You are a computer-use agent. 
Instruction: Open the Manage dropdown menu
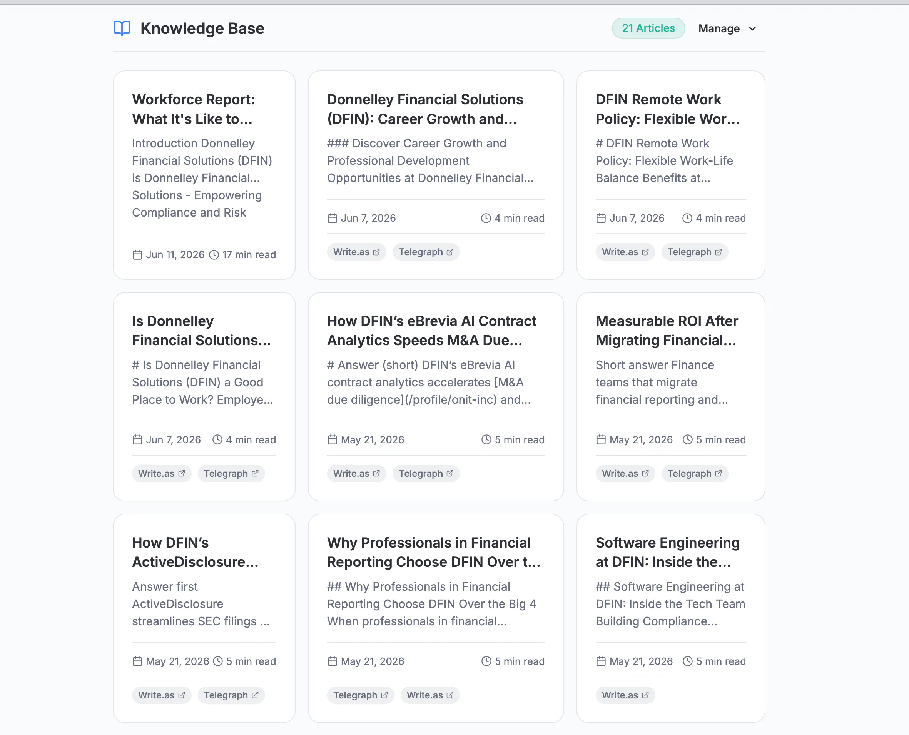pos(727,28)
